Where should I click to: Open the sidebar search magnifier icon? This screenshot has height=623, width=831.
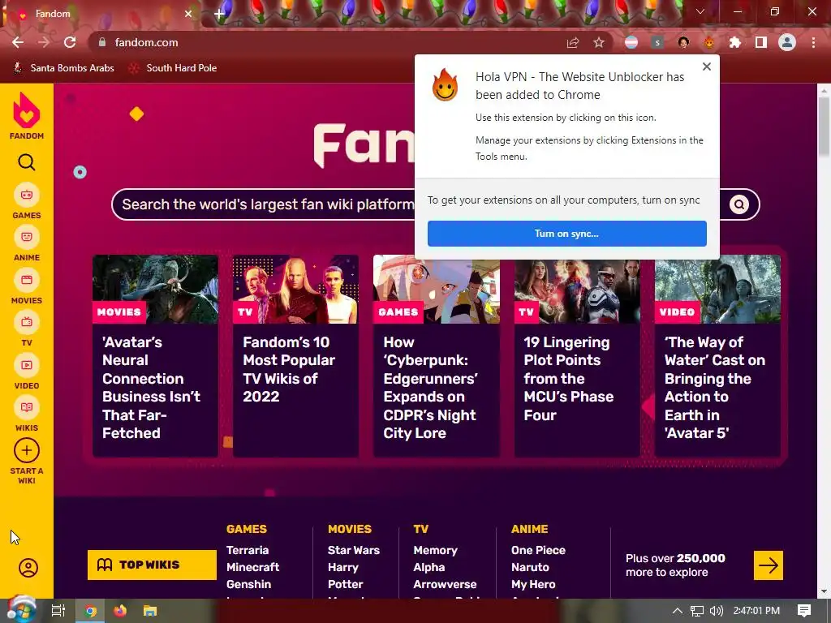tap(27, 162)
